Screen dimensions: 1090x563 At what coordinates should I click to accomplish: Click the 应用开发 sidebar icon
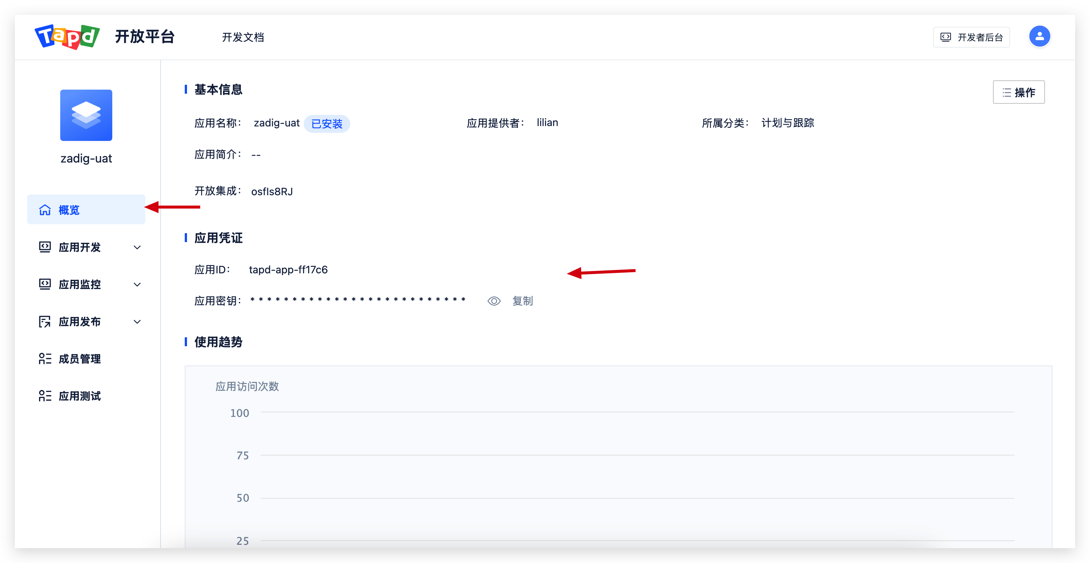[45, 247]
